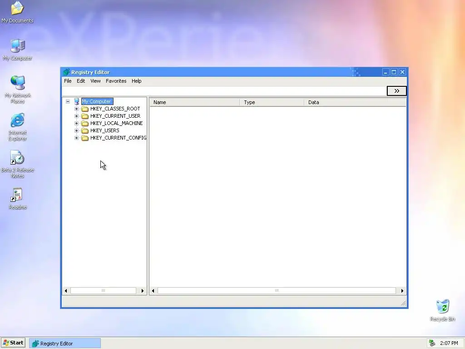465x349 pixels.
Task: Click Registry Editor taskbar button
Action: click(65, 344)
